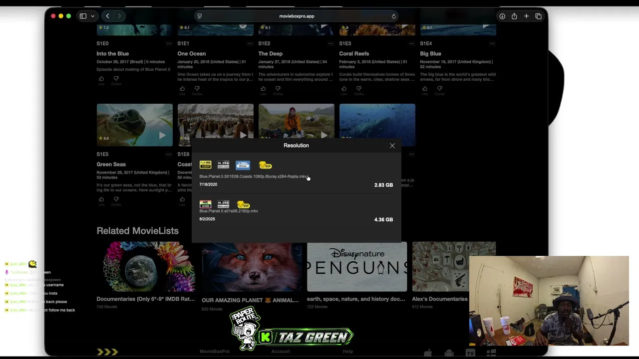The height and width of the screenshot is (359, 639).
Task: Open more options for episode S1E4
Action: [x=492, y=43]
